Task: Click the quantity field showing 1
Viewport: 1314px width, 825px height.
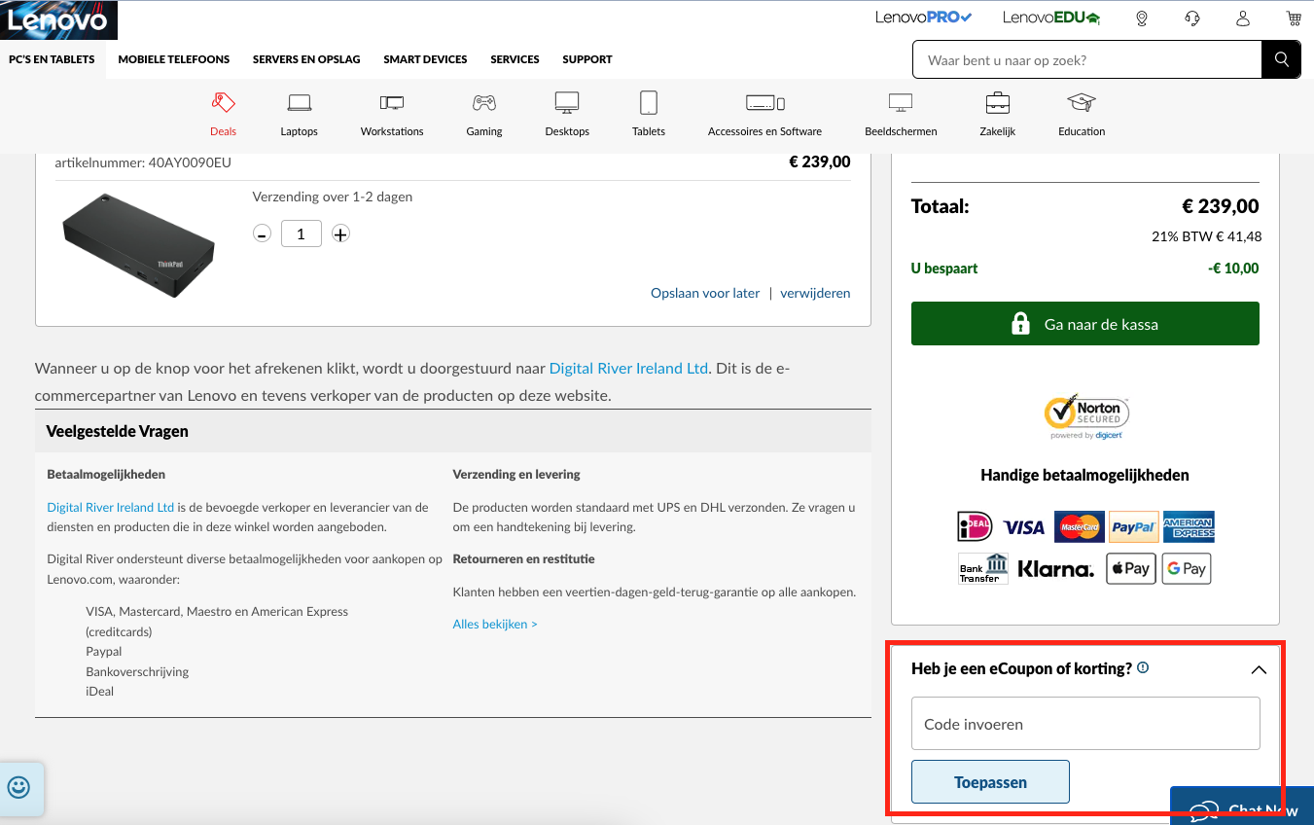Action: click(302, 233)
